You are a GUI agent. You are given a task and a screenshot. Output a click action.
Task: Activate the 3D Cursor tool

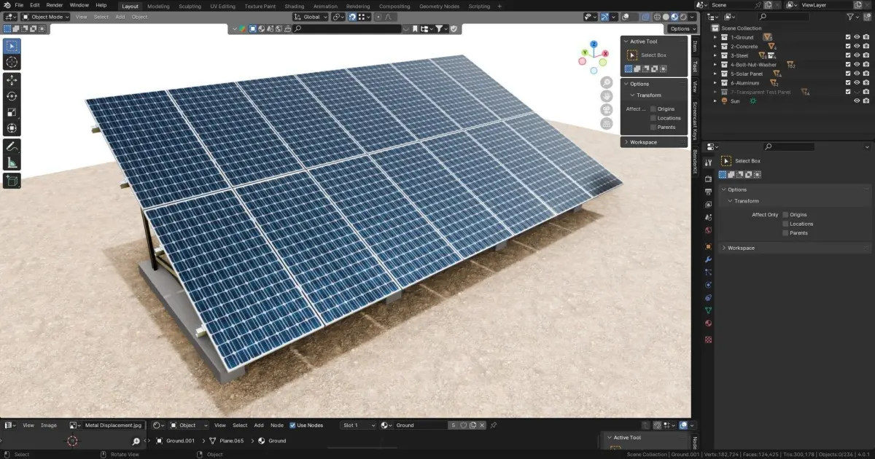pos(12,63)
